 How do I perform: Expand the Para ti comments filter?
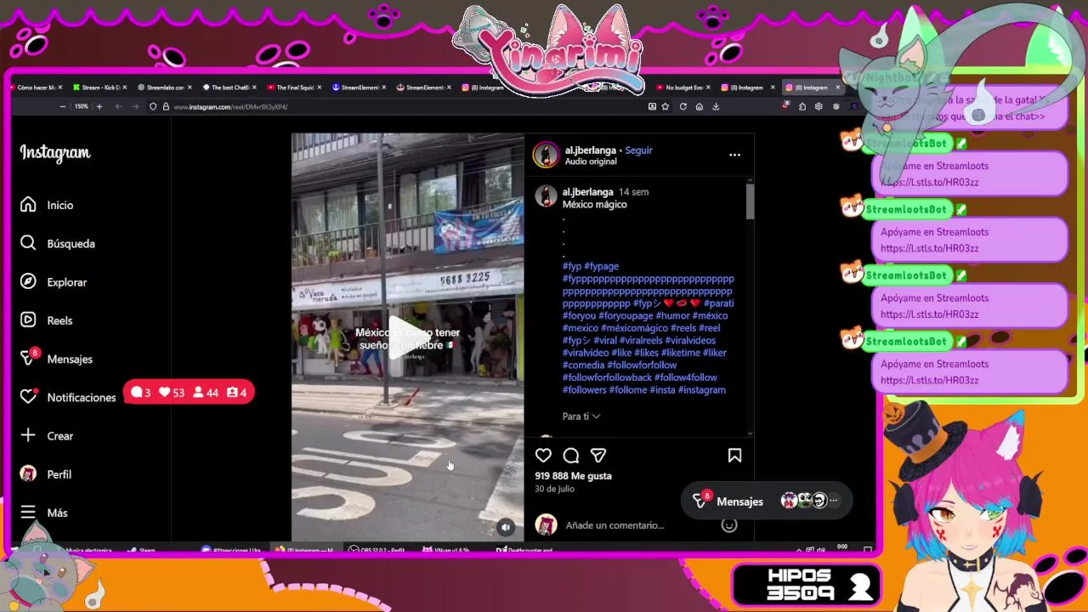click(x=581, y=416)
